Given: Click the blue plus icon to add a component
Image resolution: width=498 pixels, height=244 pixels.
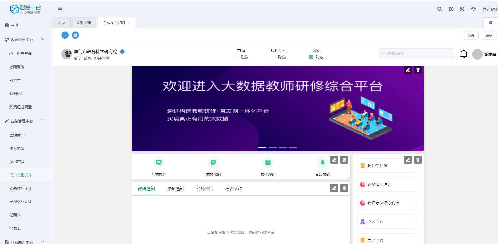Looking at the screenshot, I should click(65, 35).
